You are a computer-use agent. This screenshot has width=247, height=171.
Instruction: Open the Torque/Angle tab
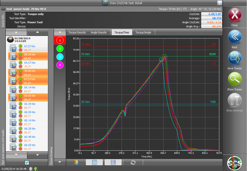click(144, 32)
